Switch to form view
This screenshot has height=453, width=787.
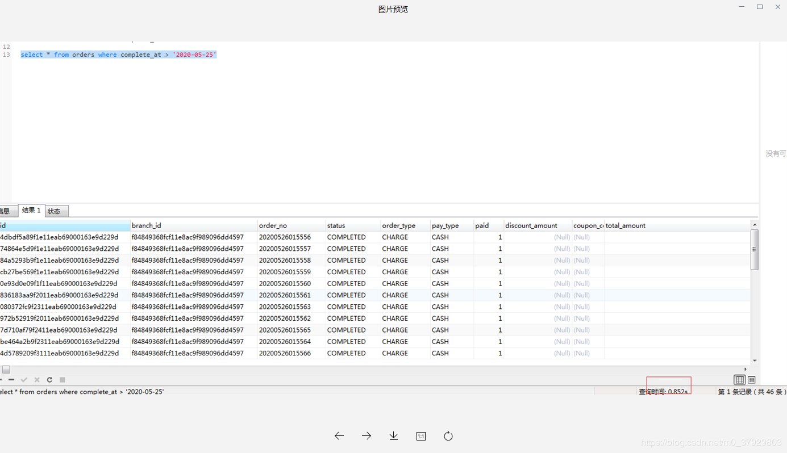[x=752, y=380]
